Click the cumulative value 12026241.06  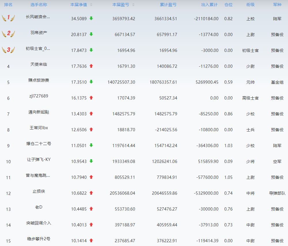click(x=165, y=162)
